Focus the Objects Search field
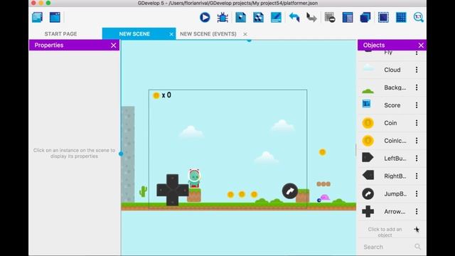Screen dimensions: 455x256 pos(389,247)
